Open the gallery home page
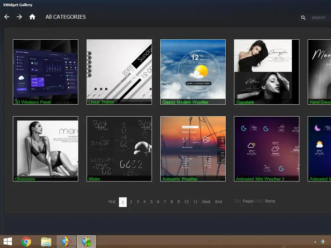331x248 pixels. [32, 17]
